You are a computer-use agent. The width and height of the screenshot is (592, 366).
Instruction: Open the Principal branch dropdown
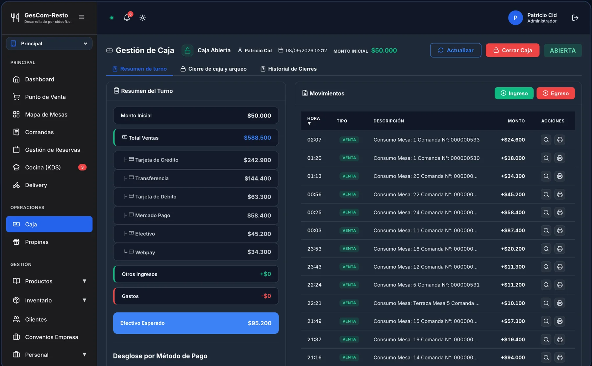point(49,43)
